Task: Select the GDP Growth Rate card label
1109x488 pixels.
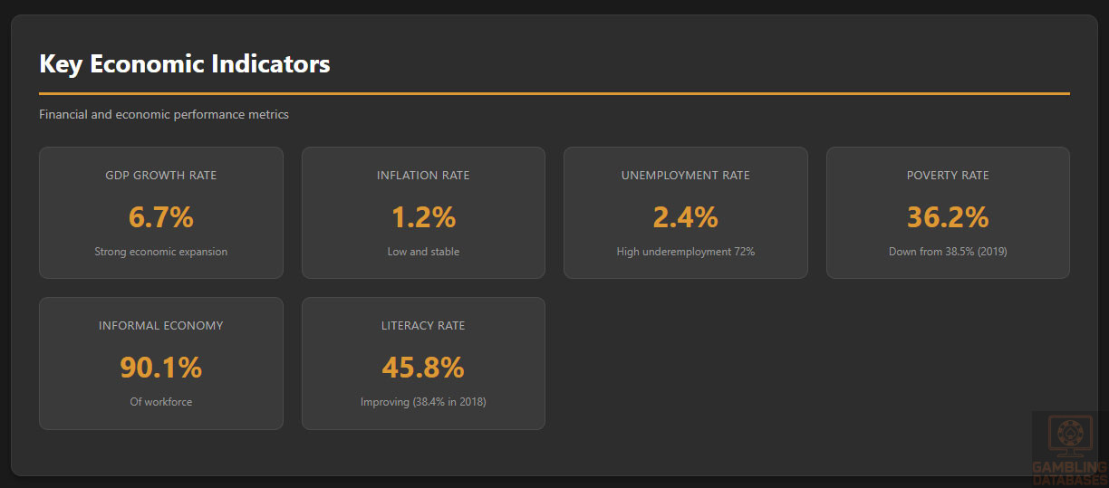Action: 161,175
